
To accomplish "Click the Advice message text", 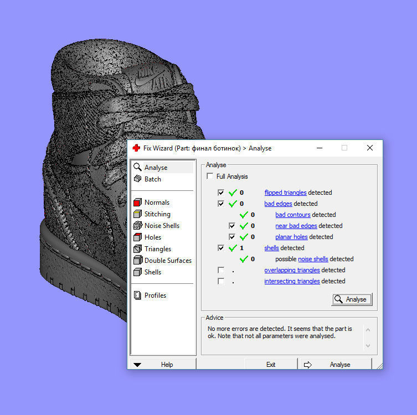I will [280, 333].
